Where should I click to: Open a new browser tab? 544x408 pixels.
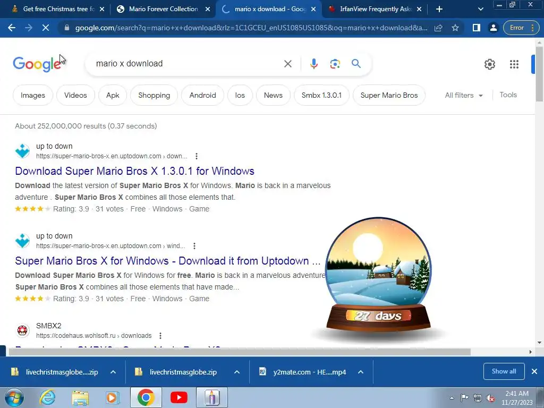439,9
